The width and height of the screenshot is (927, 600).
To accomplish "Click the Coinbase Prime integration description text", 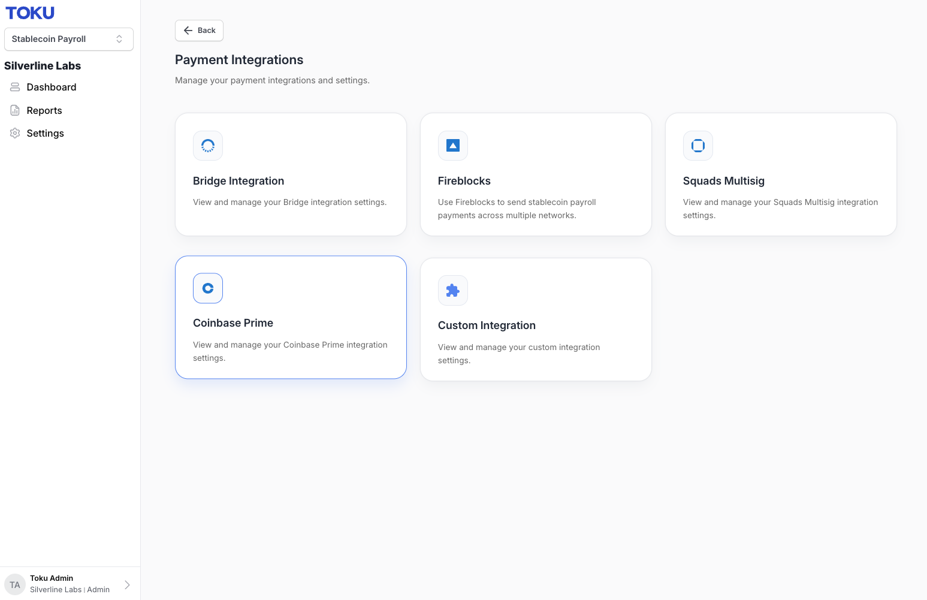I will point(290,351).
